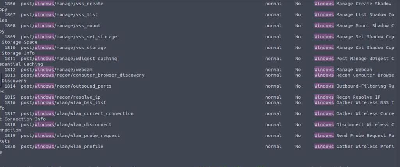Click the Windows Manage Webcam description
Image resolution: width=400 pixels, height=167 pixels.
click(343, 70)
